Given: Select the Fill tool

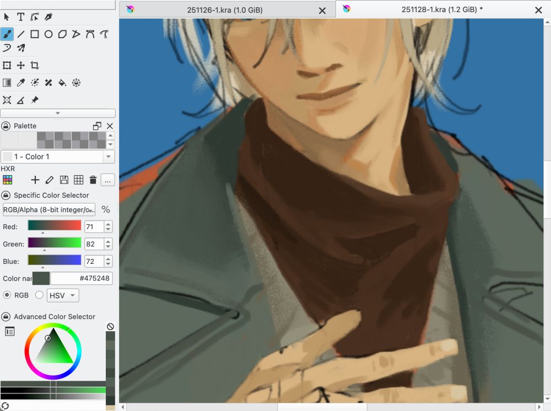Looking at the screenshot, I should (x=61, y=82).
